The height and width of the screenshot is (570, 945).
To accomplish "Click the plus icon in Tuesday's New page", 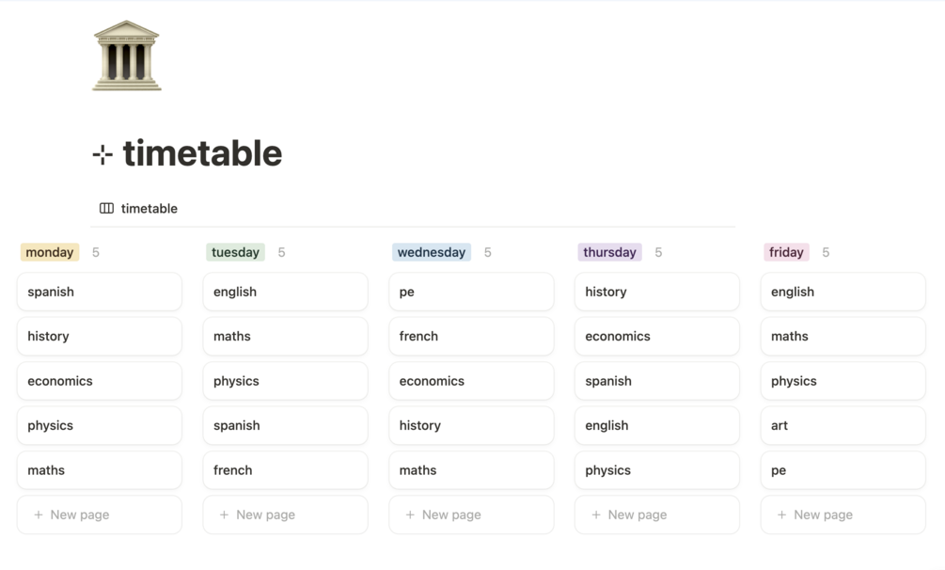I will [x=224, y=515].
